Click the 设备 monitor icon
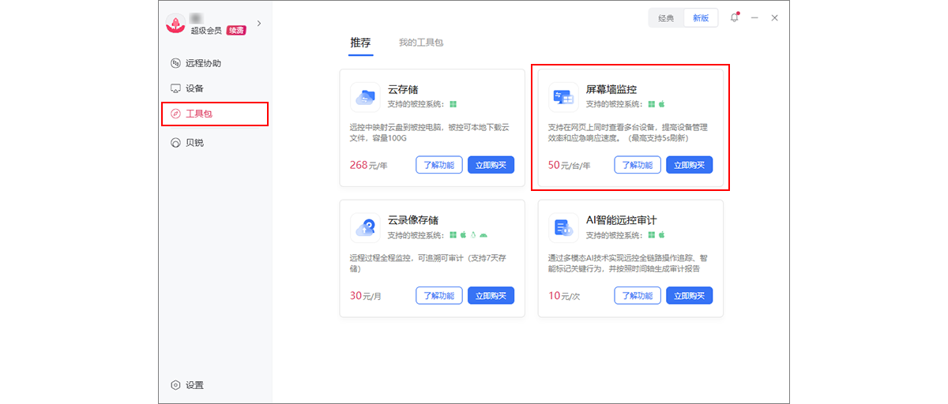This screenshot has width=948, height=404. [175, 88]
